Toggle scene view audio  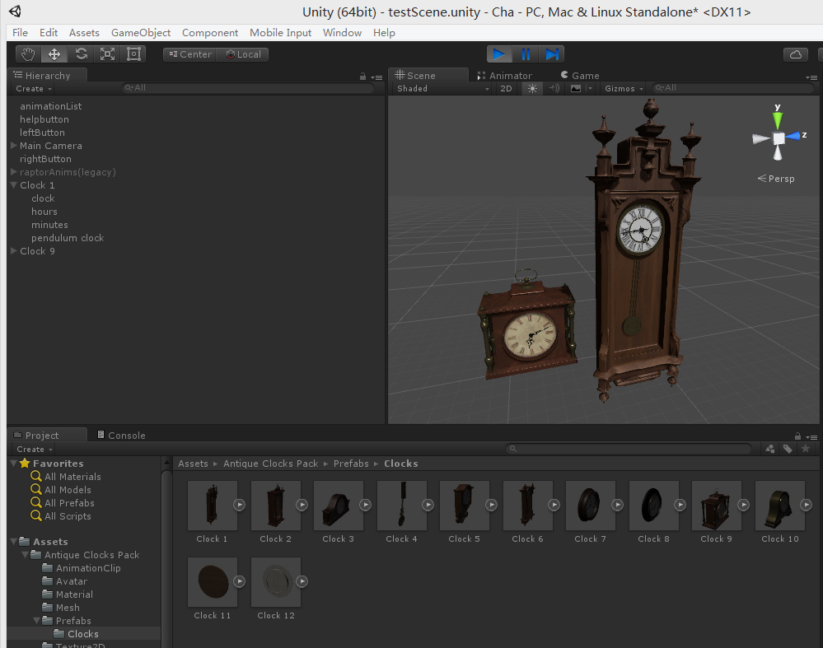pyautogui.click(x=553, y=88)
